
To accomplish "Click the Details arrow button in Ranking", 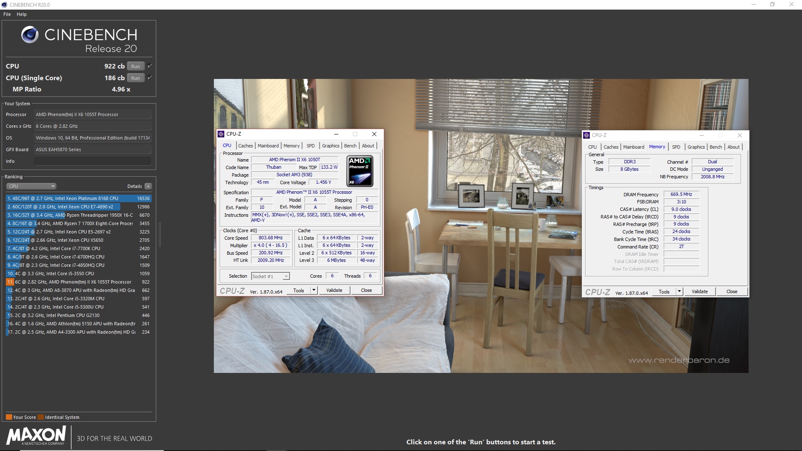I will (148, 186).
